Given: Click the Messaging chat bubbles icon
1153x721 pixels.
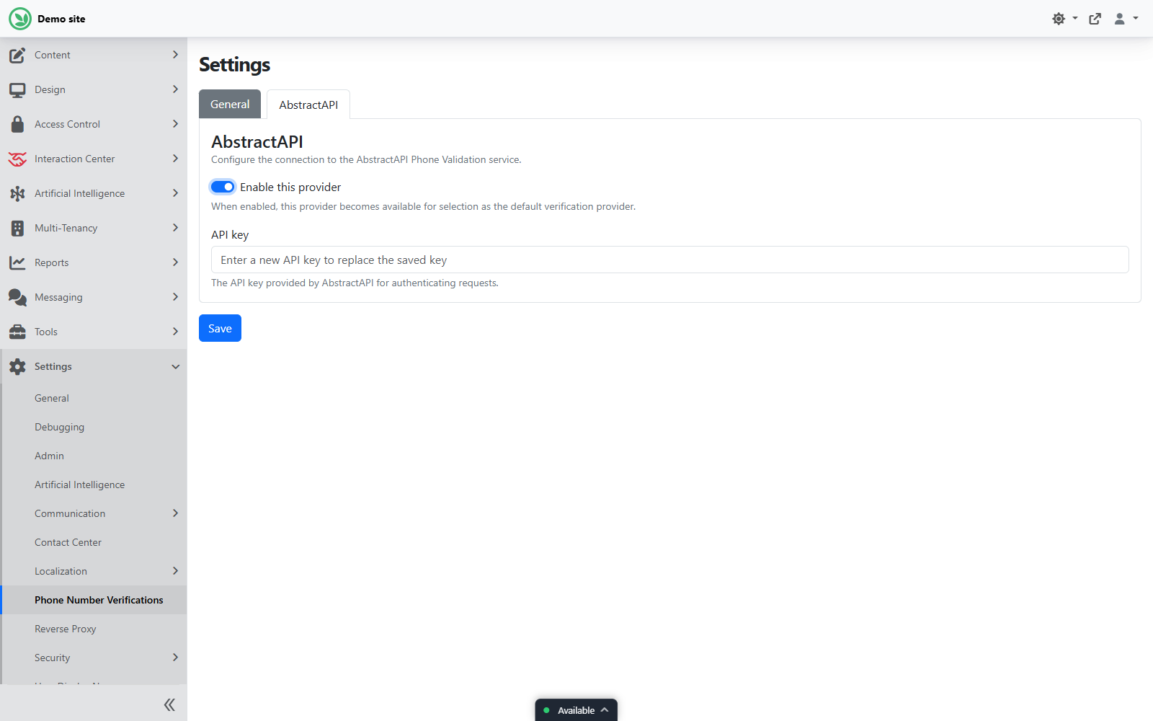Looking at the screenshot, I should (17, 297).
